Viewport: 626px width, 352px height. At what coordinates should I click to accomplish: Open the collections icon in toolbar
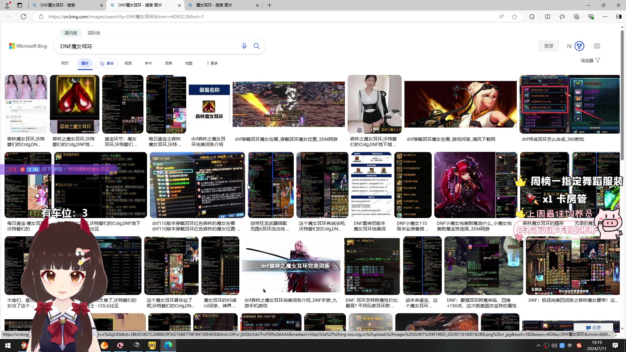pos(576,17)
